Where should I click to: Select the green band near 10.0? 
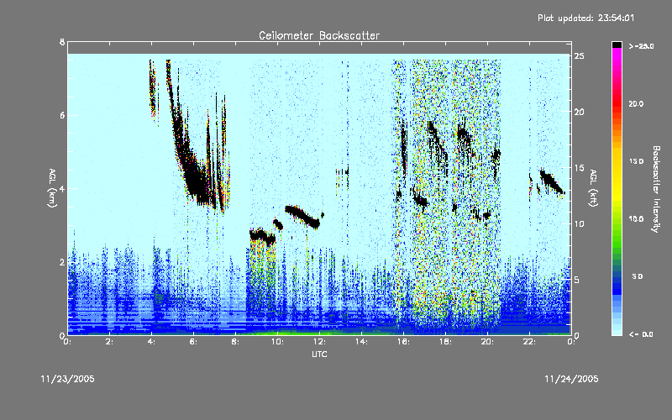pyautogui.click(x=617, y=219)
